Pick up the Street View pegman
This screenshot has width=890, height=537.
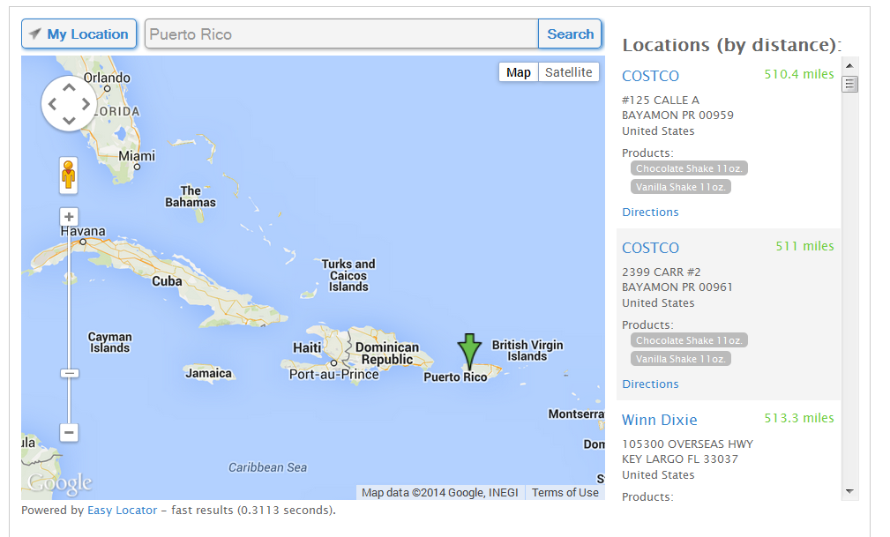point(69,175)
